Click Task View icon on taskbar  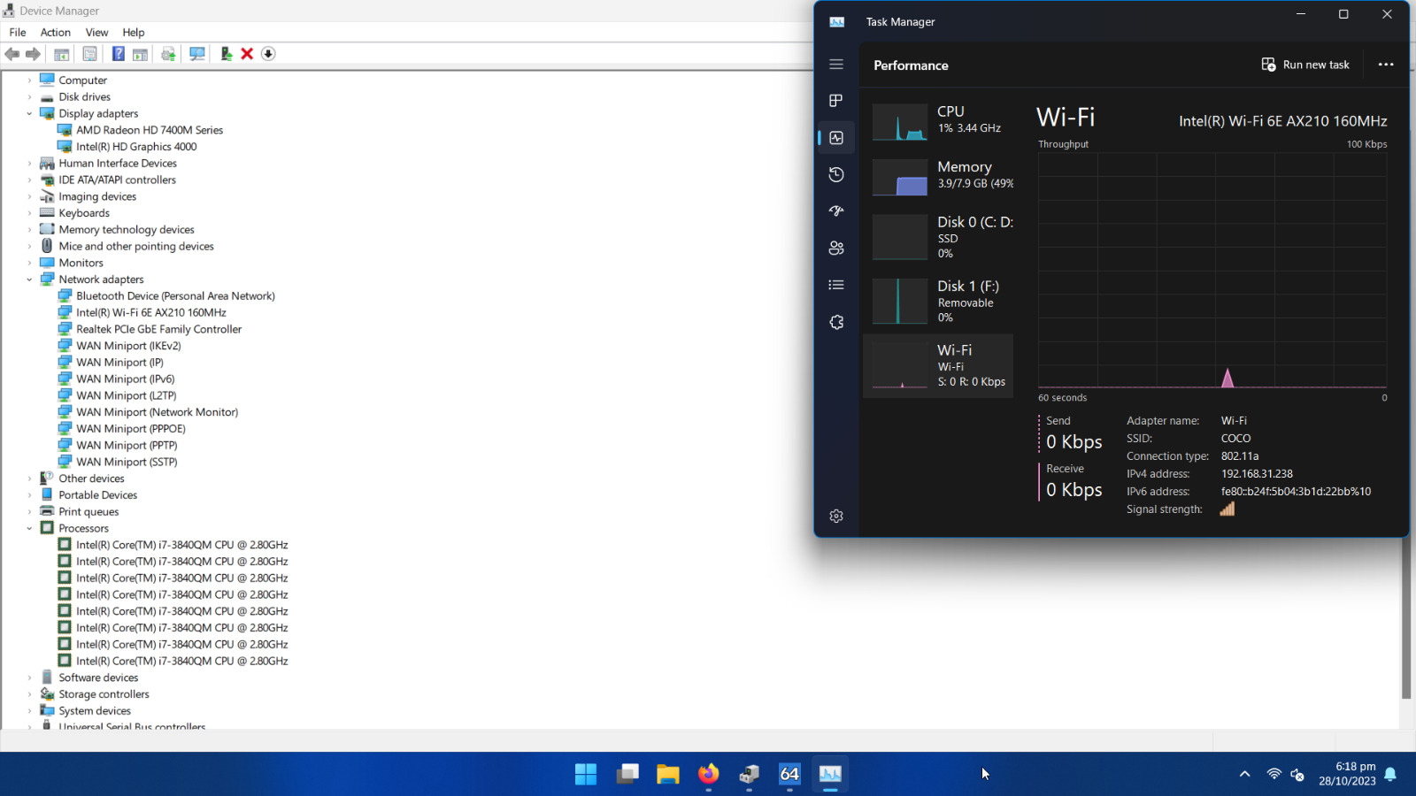627,774
